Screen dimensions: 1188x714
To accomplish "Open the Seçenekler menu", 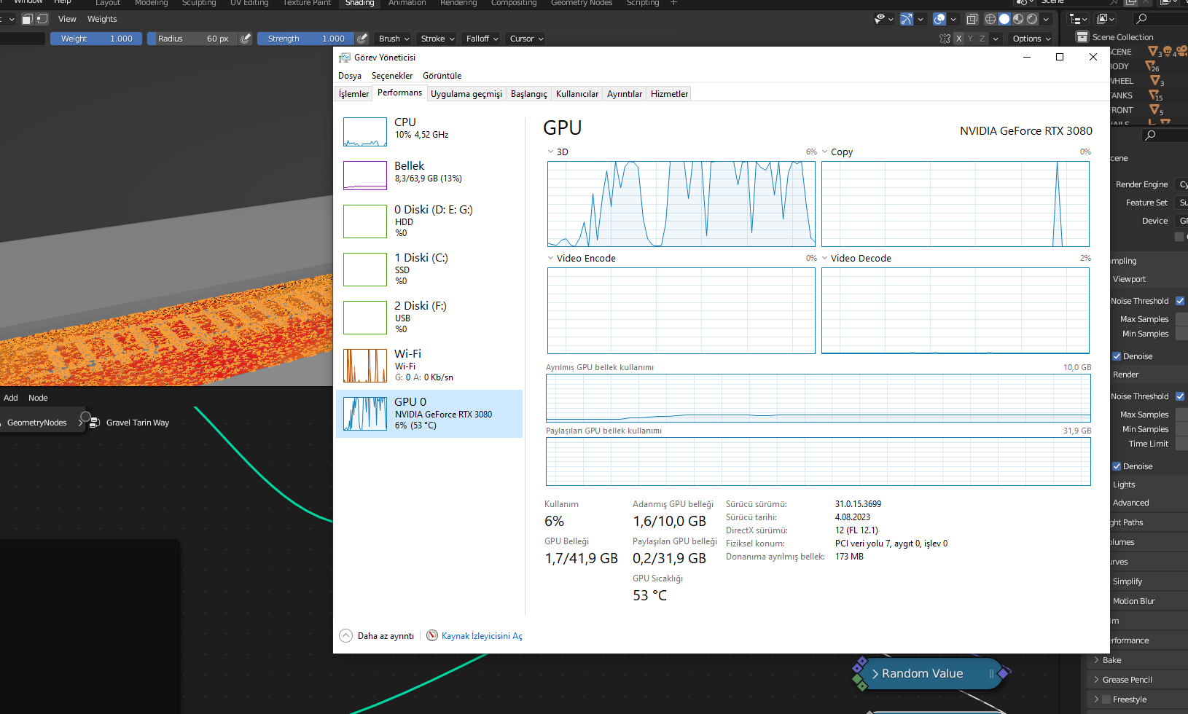I will tap(392, 76).
